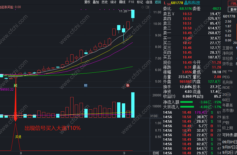Click the blue 财 marker on the chart
Viewport: 237px width, 155px height.
(86, 86)
